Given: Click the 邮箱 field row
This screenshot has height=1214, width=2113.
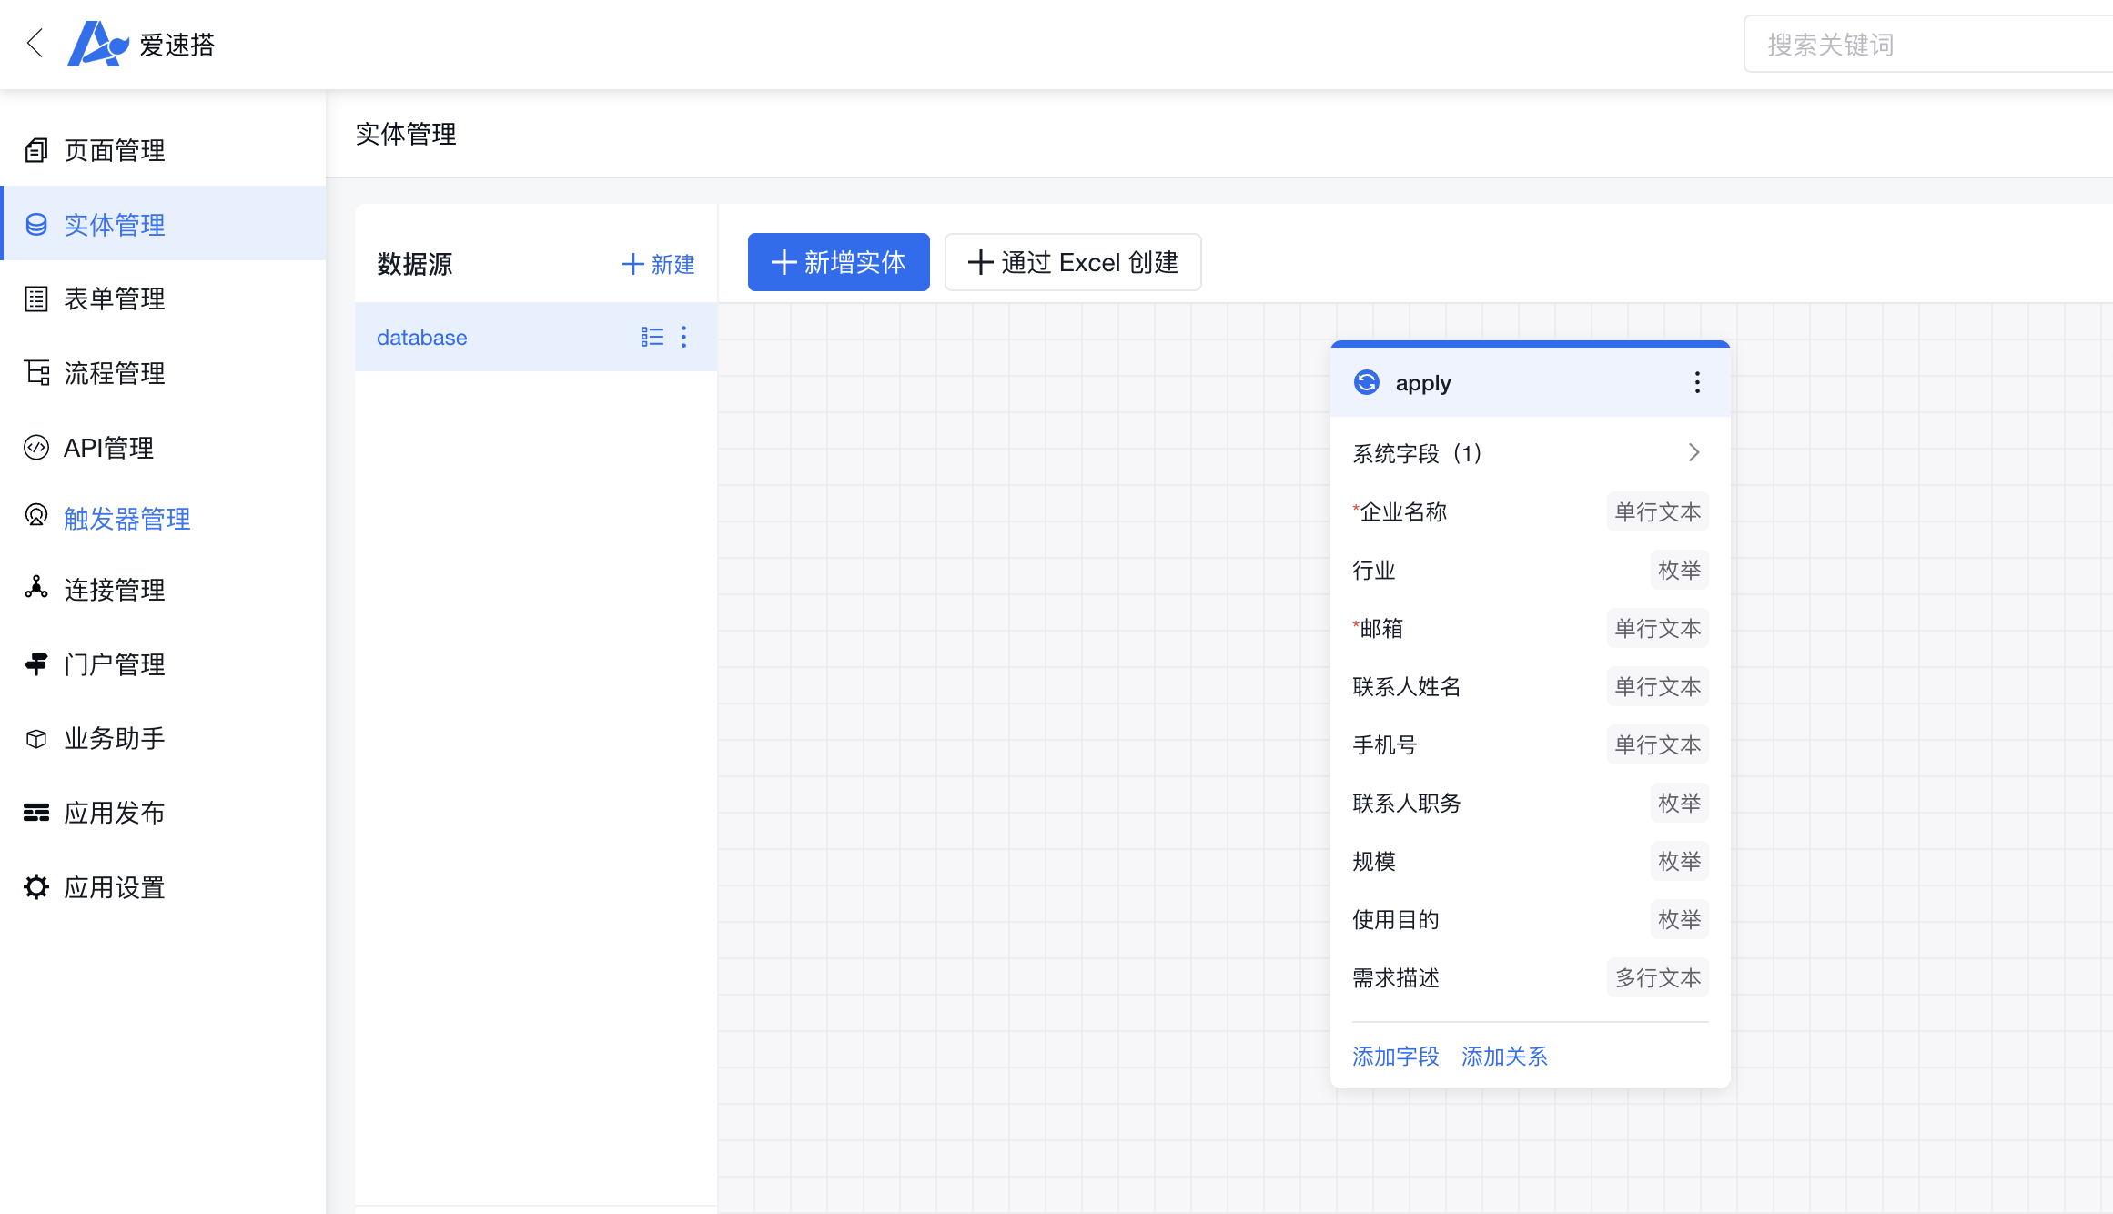Looking at the screenshot, I should [1531, 628].
